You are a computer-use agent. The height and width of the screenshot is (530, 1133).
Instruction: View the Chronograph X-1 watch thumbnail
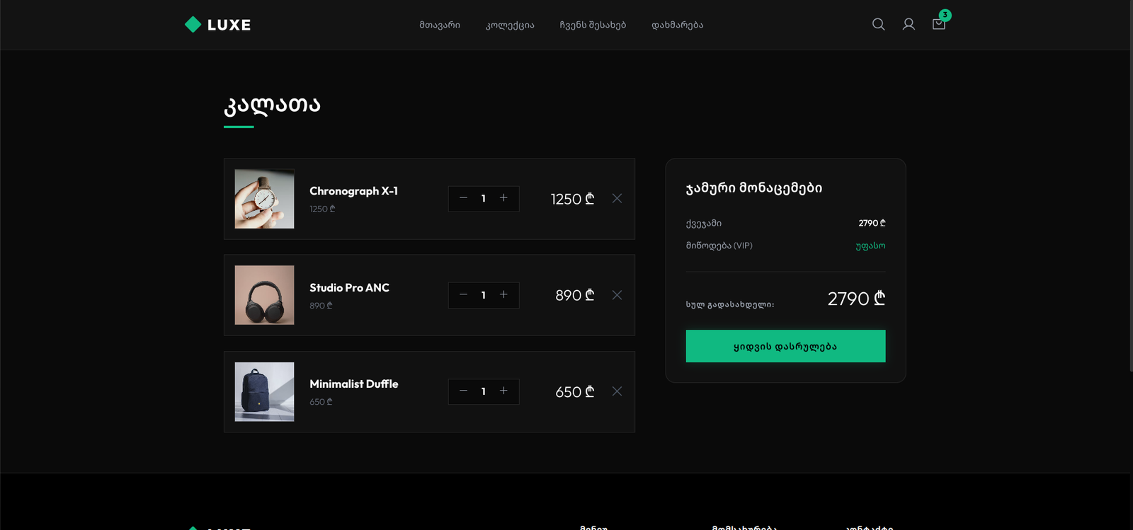pos(264,199)
